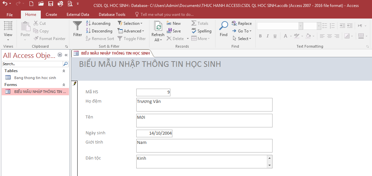Click the Quick Print icon in title bar
The width and height of the screenshot is (372, 176).
click(x=60, y=4)
